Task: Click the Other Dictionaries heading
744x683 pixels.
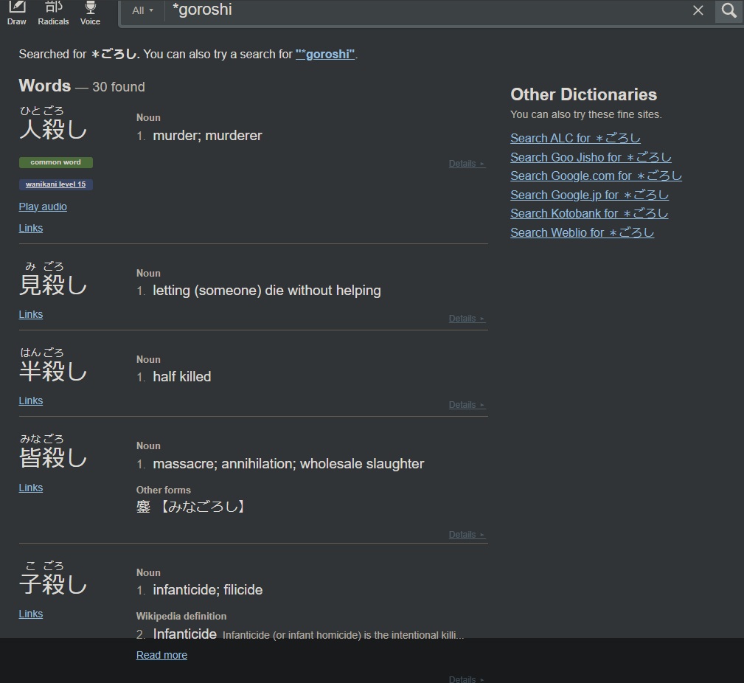Action: pyautogui.click(x=583, y=94)
